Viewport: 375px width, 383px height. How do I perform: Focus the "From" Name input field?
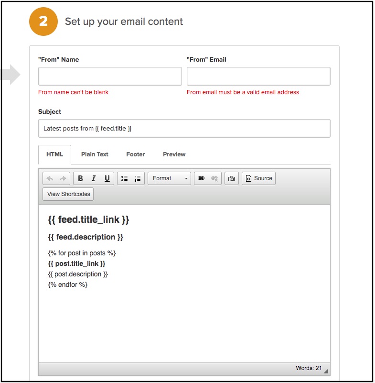pyautogui.click(x=110, y=77)
